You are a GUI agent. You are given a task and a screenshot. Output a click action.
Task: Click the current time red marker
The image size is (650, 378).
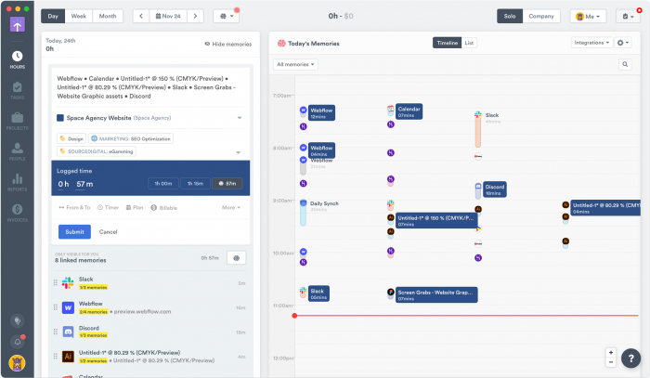[x=294, y=316]
